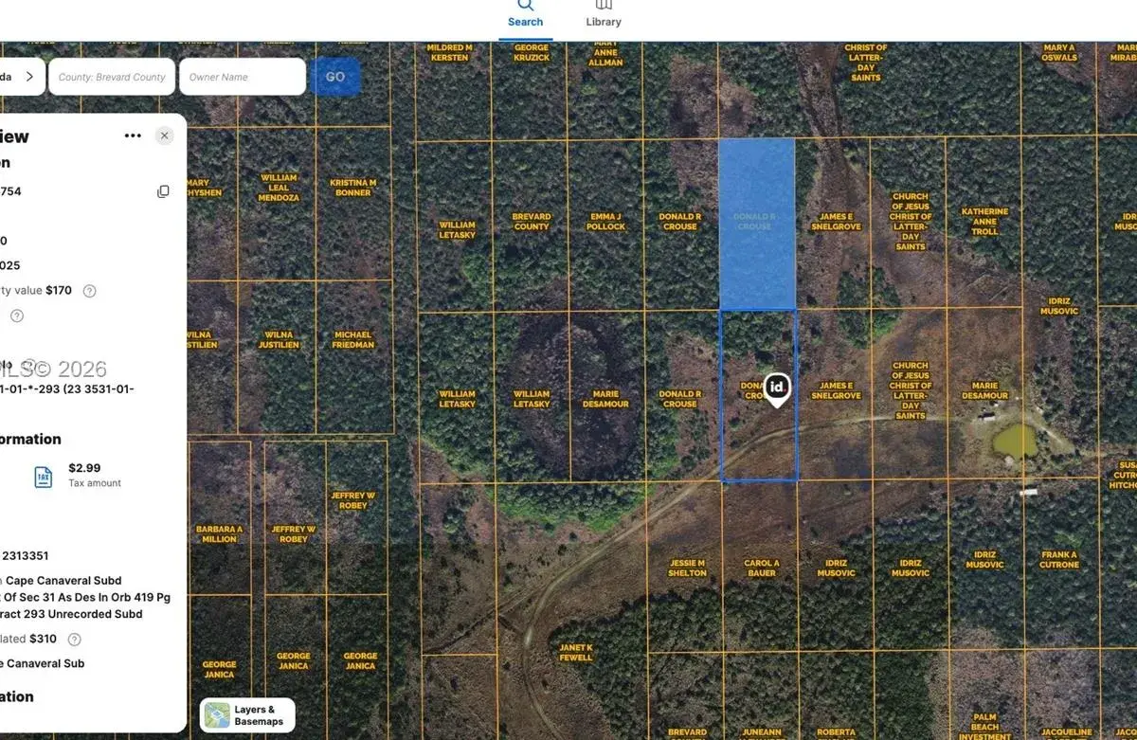Click the Janet K Fewell parcel
This screenshot has width=1137, height=740.
575,652
